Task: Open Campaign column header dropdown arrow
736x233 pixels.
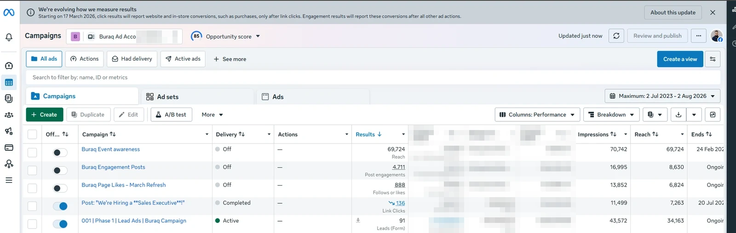Action: [207, 134]
